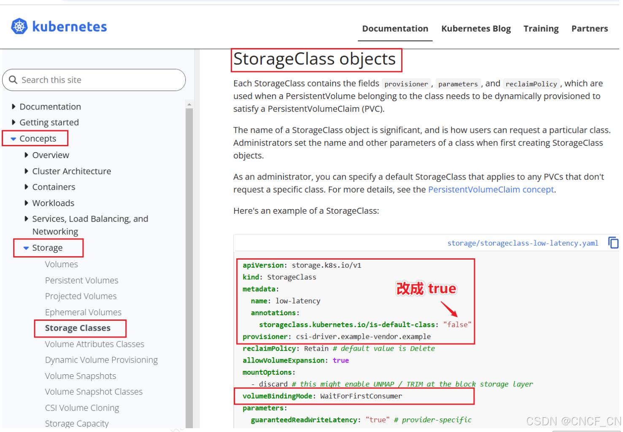Expand the Overview arrow

[26, 155]
